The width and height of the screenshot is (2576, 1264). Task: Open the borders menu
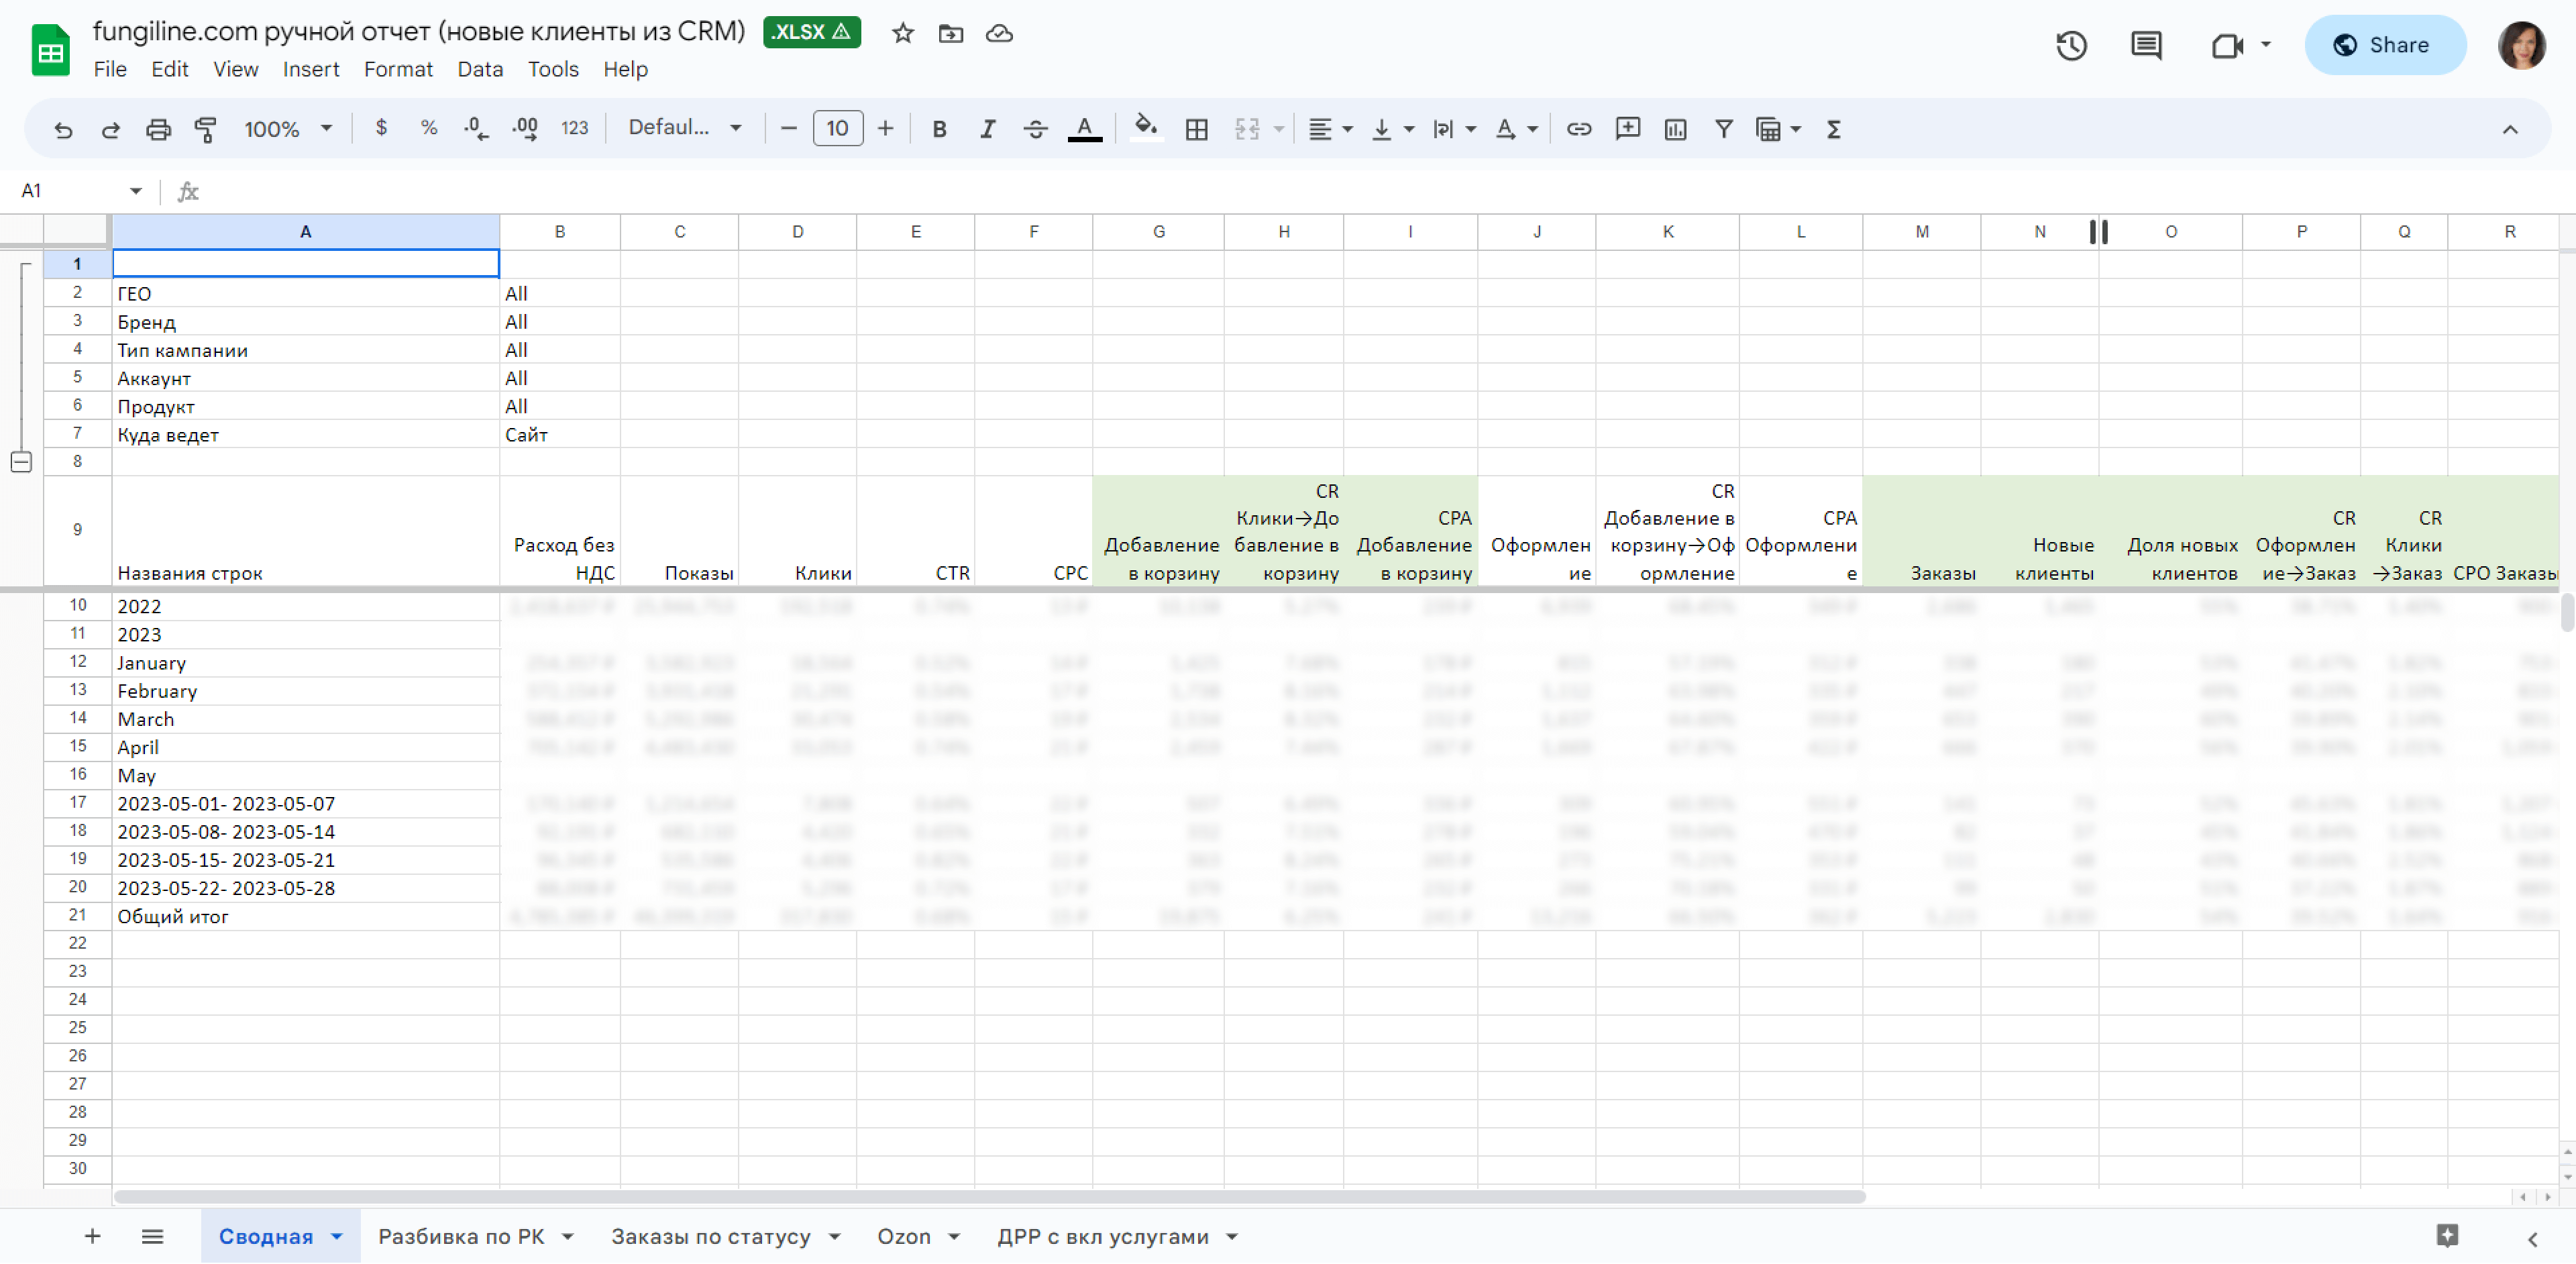coord(1196,129)
